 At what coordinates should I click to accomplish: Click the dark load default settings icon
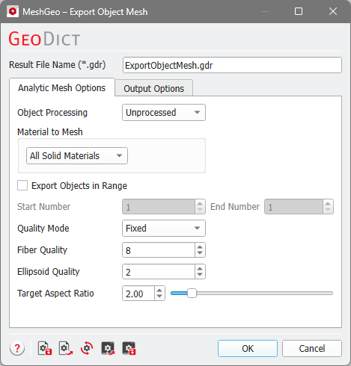click(x=108, y=348)
